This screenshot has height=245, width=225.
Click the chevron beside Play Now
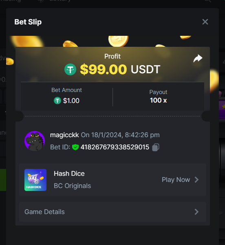pyautogui.click(x=196, y=180)
